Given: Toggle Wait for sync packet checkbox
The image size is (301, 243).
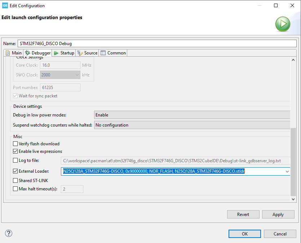Looking at the screenshot, I should point(16,96).
